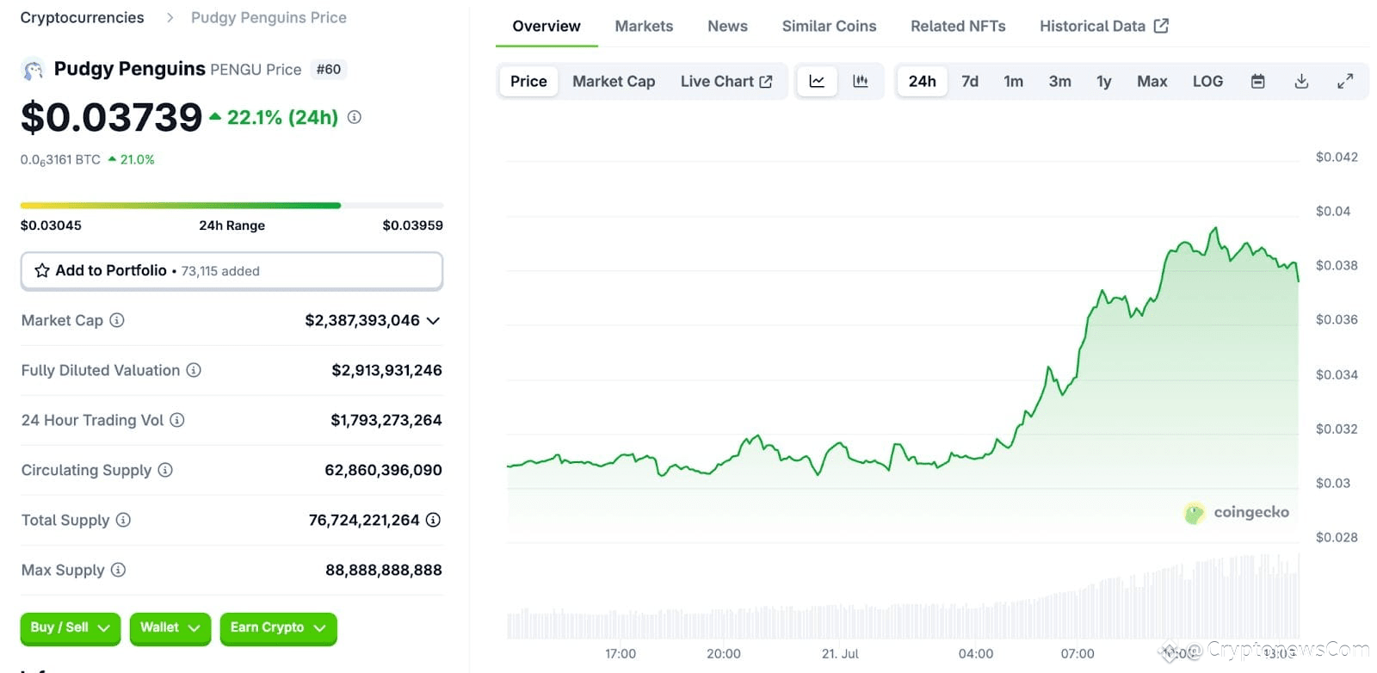The height and width of the screenshot is (673, 1377).
Task: Show Circulating Supply info icon
Action: click(x=165, y=470)
